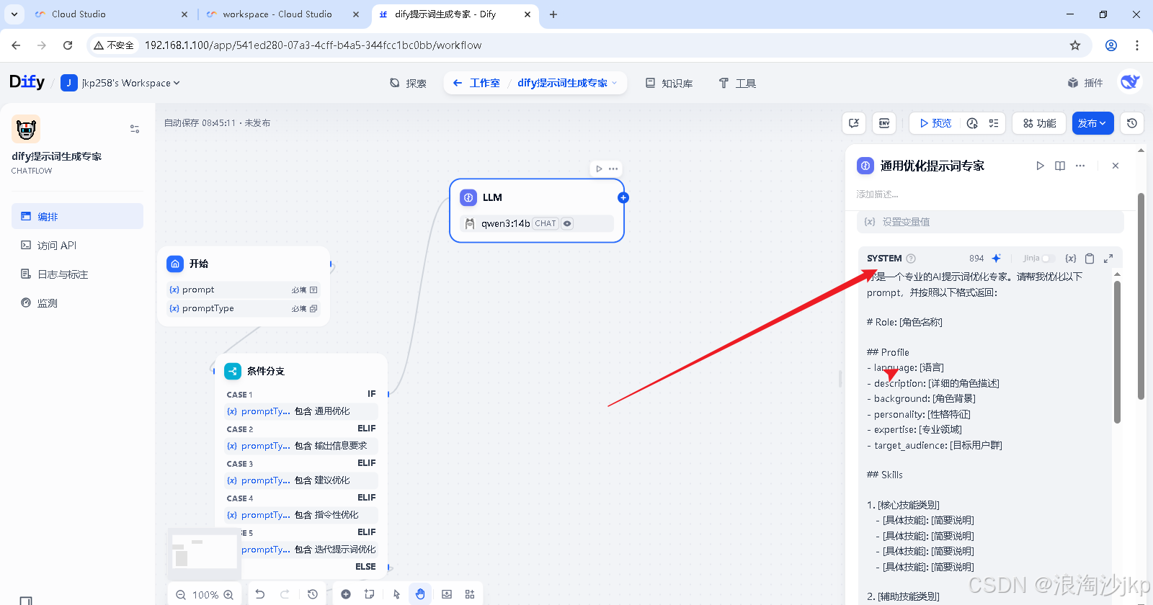Go to 工具 tools page
1153x605 pixels.
(737, 83)
